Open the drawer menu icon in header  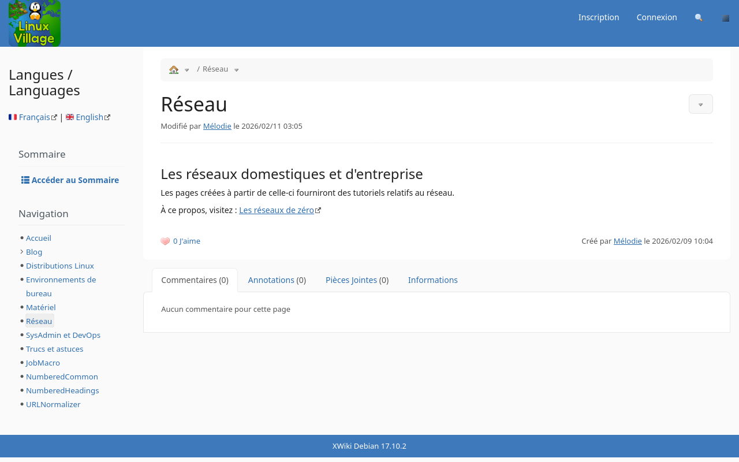click(x=726, y=18)
